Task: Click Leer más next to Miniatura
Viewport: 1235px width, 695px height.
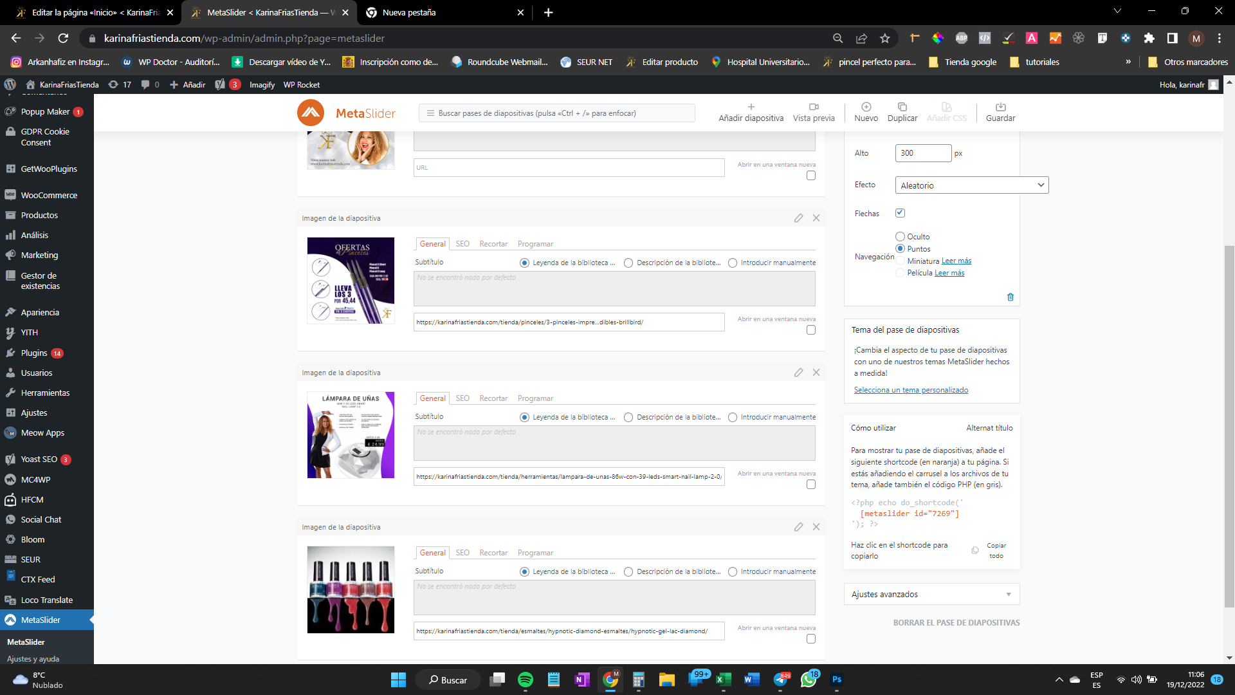Action: [956, 261]
